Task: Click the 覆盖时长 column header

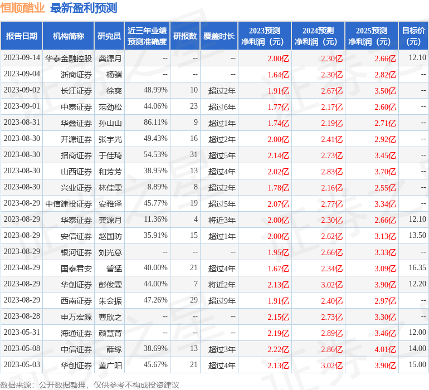Action: coord(219,36)
